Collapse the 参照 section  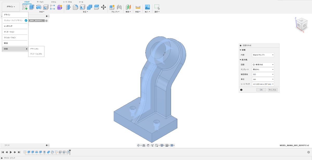click(240, 50)
